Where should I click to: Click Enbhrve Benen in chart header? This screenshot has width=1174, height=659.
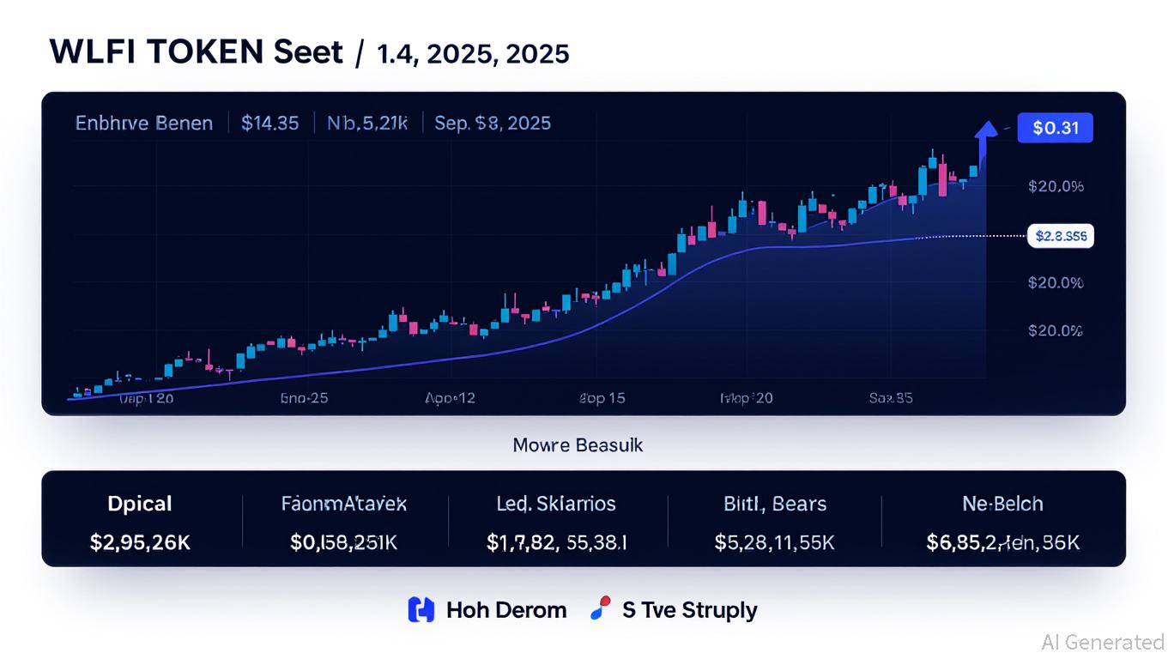144,123
